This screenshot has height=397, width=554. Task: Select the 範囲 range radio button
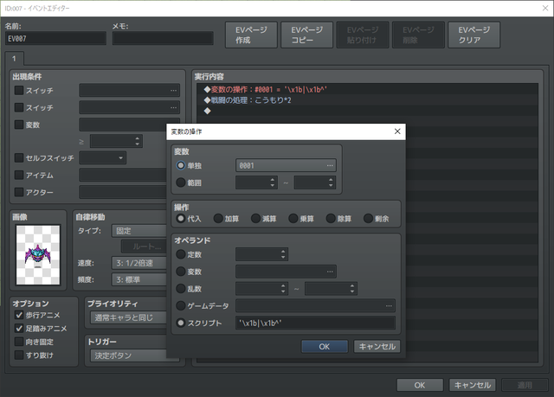coord(181,182)
